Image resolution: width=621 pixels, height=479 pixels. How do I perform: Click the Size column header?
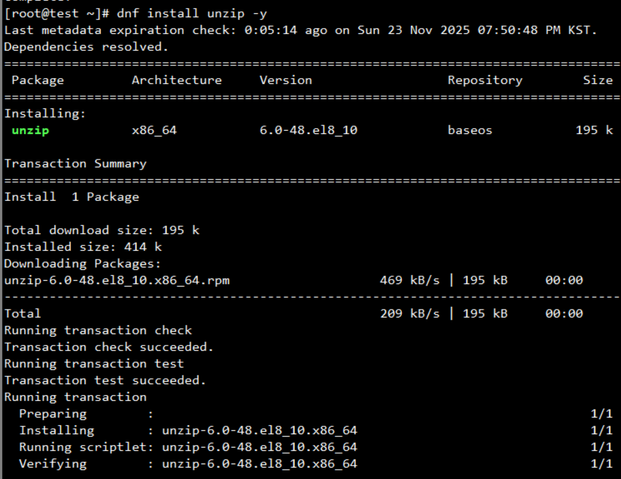(598, 80)
